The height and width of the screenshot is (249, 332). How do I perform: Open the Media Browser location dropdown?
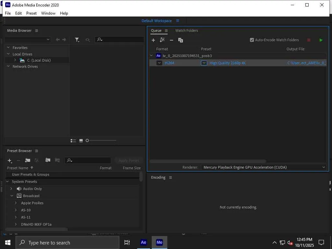click(x=28, y=40)
